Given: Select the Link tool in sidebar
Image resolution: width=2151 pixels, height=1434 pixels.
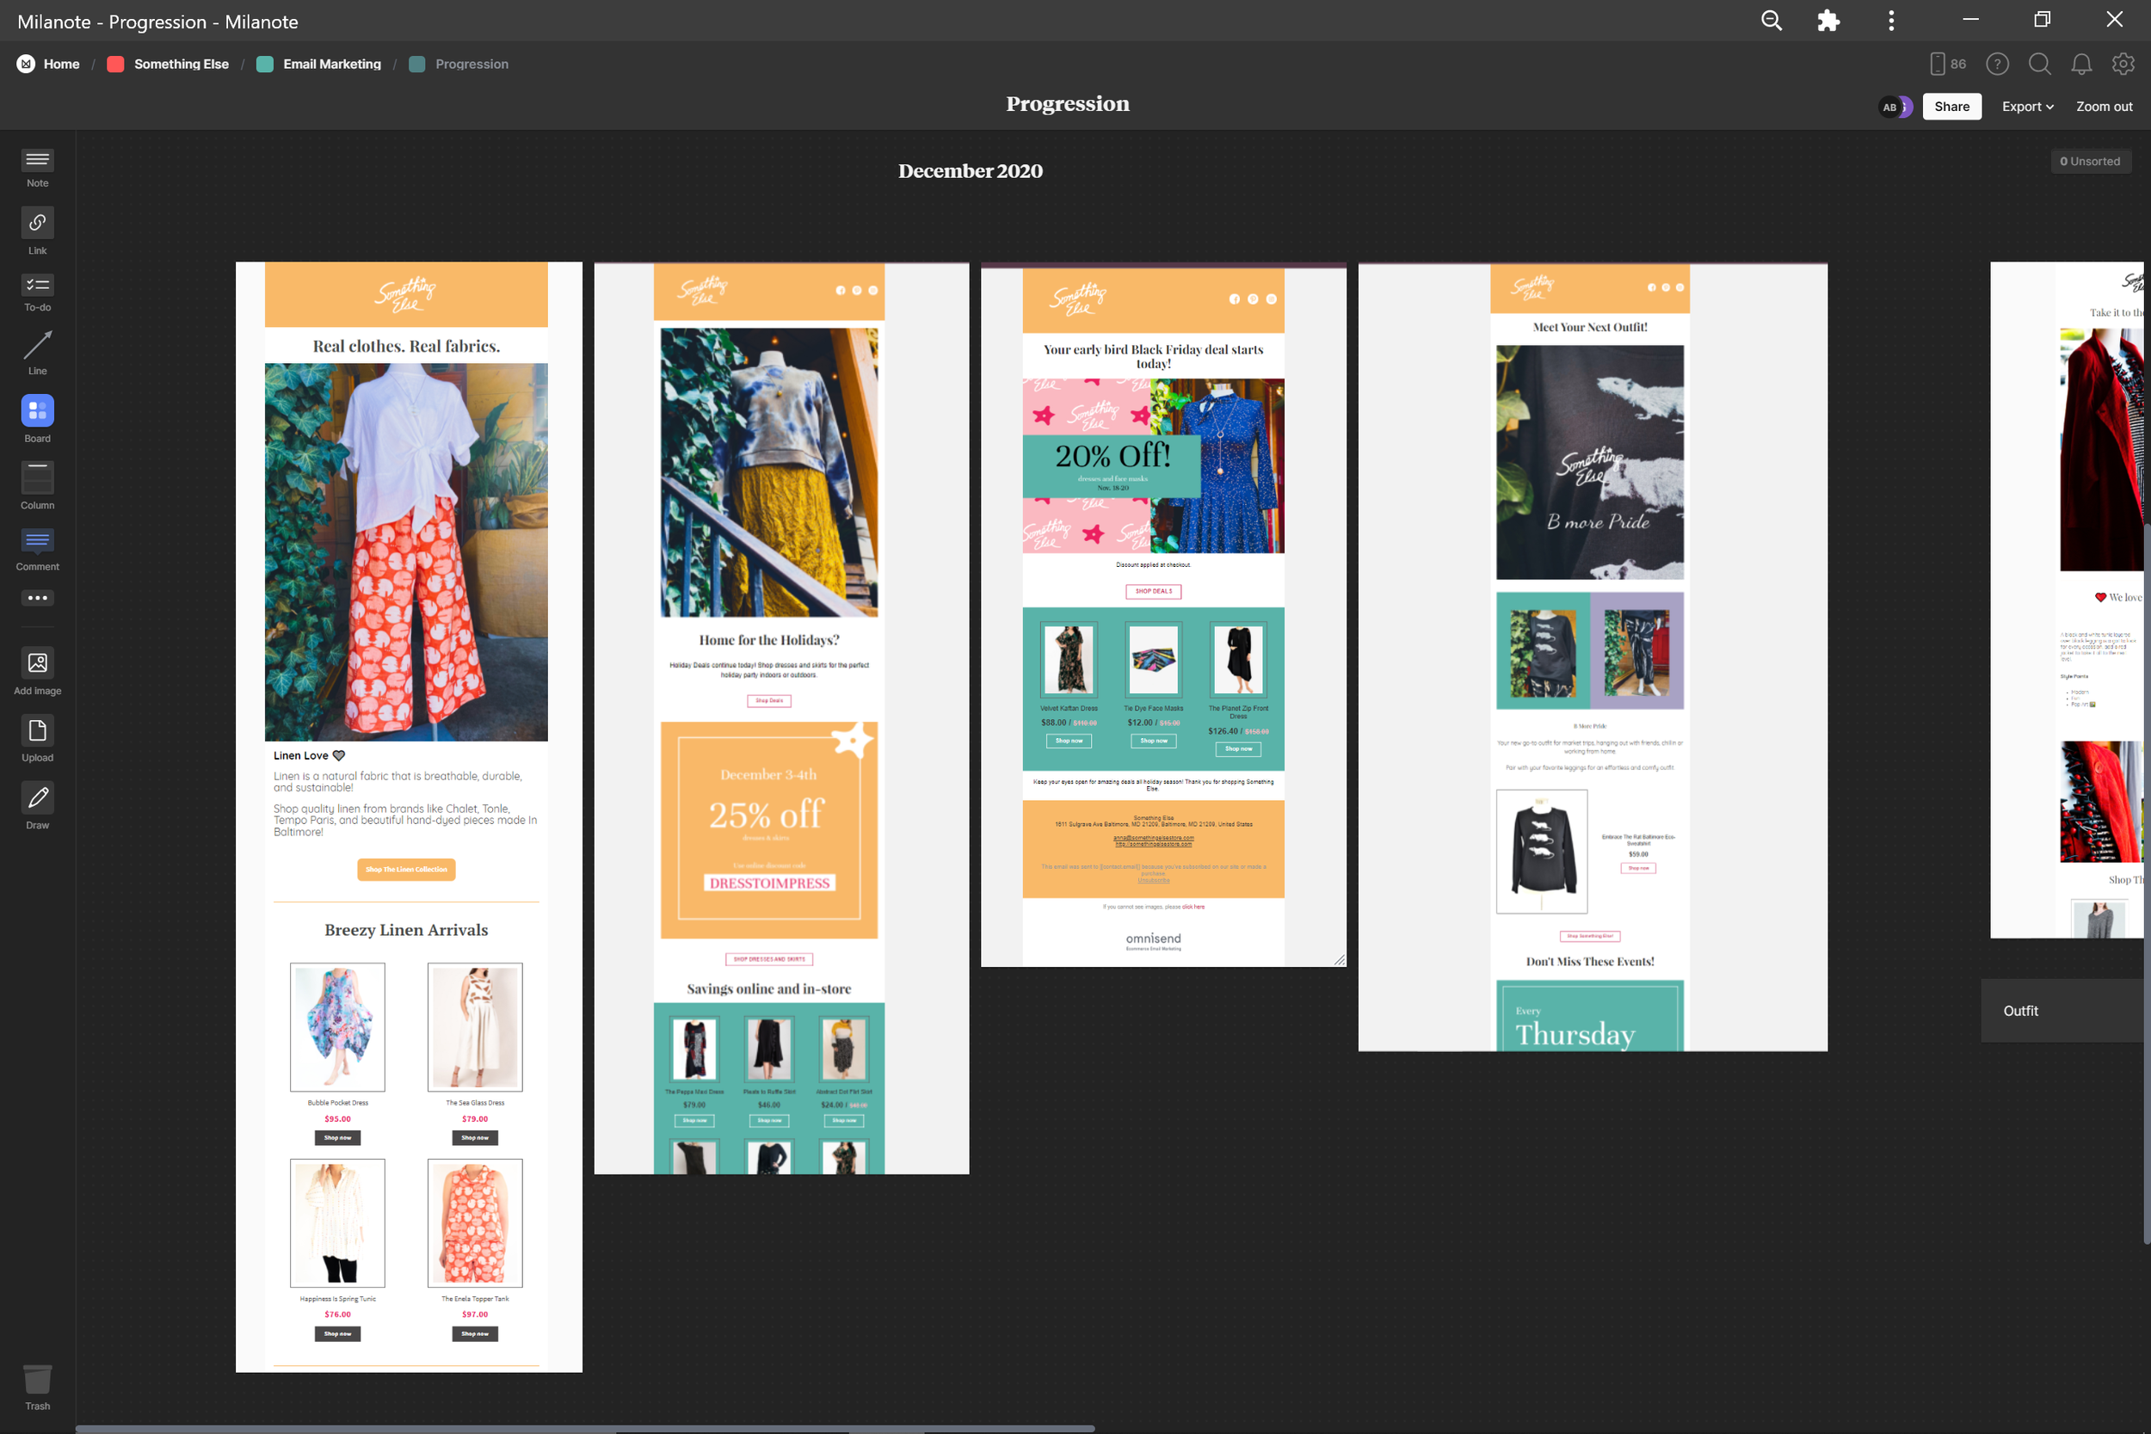Looking at the screenshot, I should 38,231.
